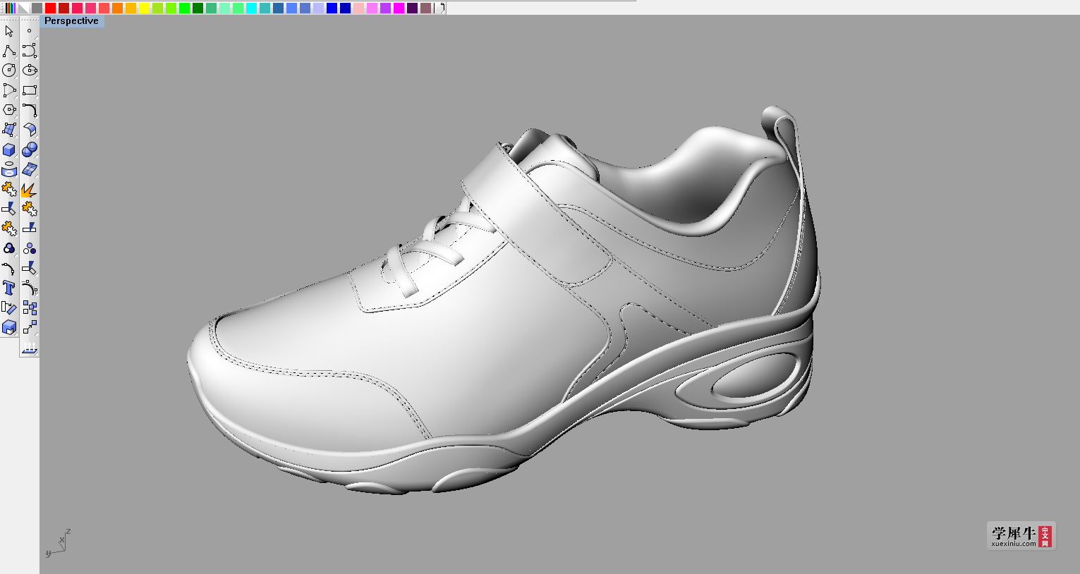Select the bright cyan color swatch
This screenshot has height=574, width=1080.
(251, 8)
